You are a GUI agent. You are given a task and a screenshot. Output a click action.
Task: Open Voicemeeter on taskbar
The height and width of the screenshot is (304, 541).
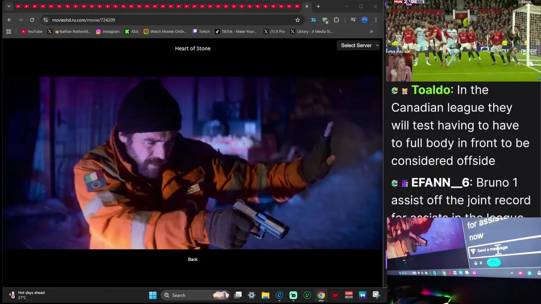pos(349,295)
